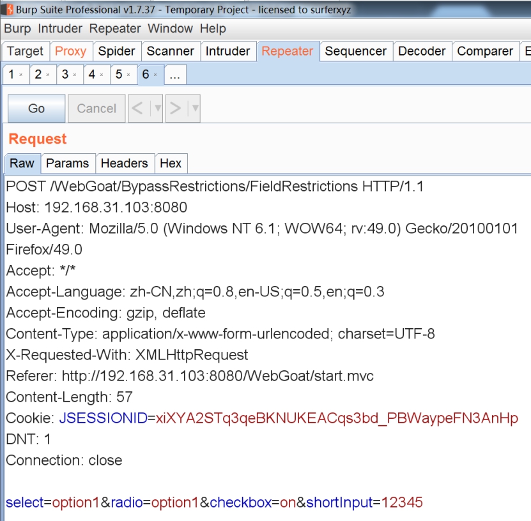Click the shortInput=12345 parameter in body
This screenshot has height=521, width=531.
tap(364, 502)
